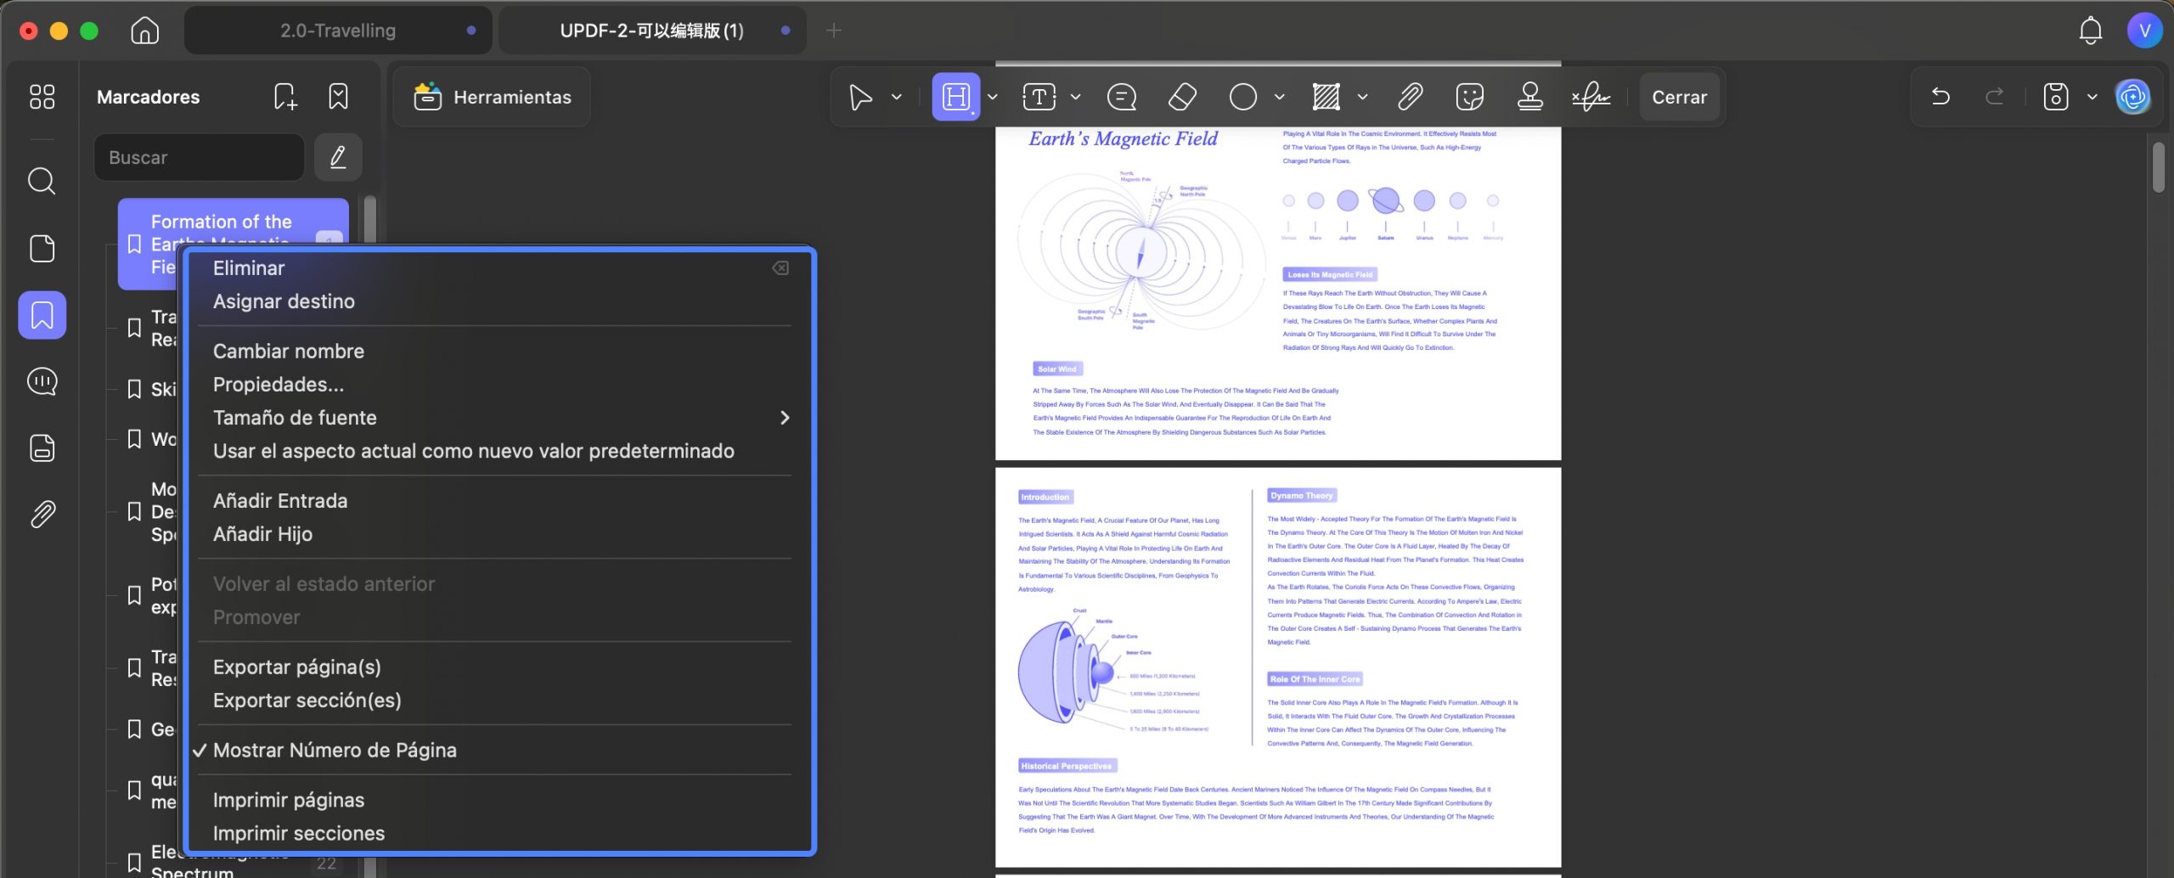Expand save options dropdown arrow

point(2092,97)
